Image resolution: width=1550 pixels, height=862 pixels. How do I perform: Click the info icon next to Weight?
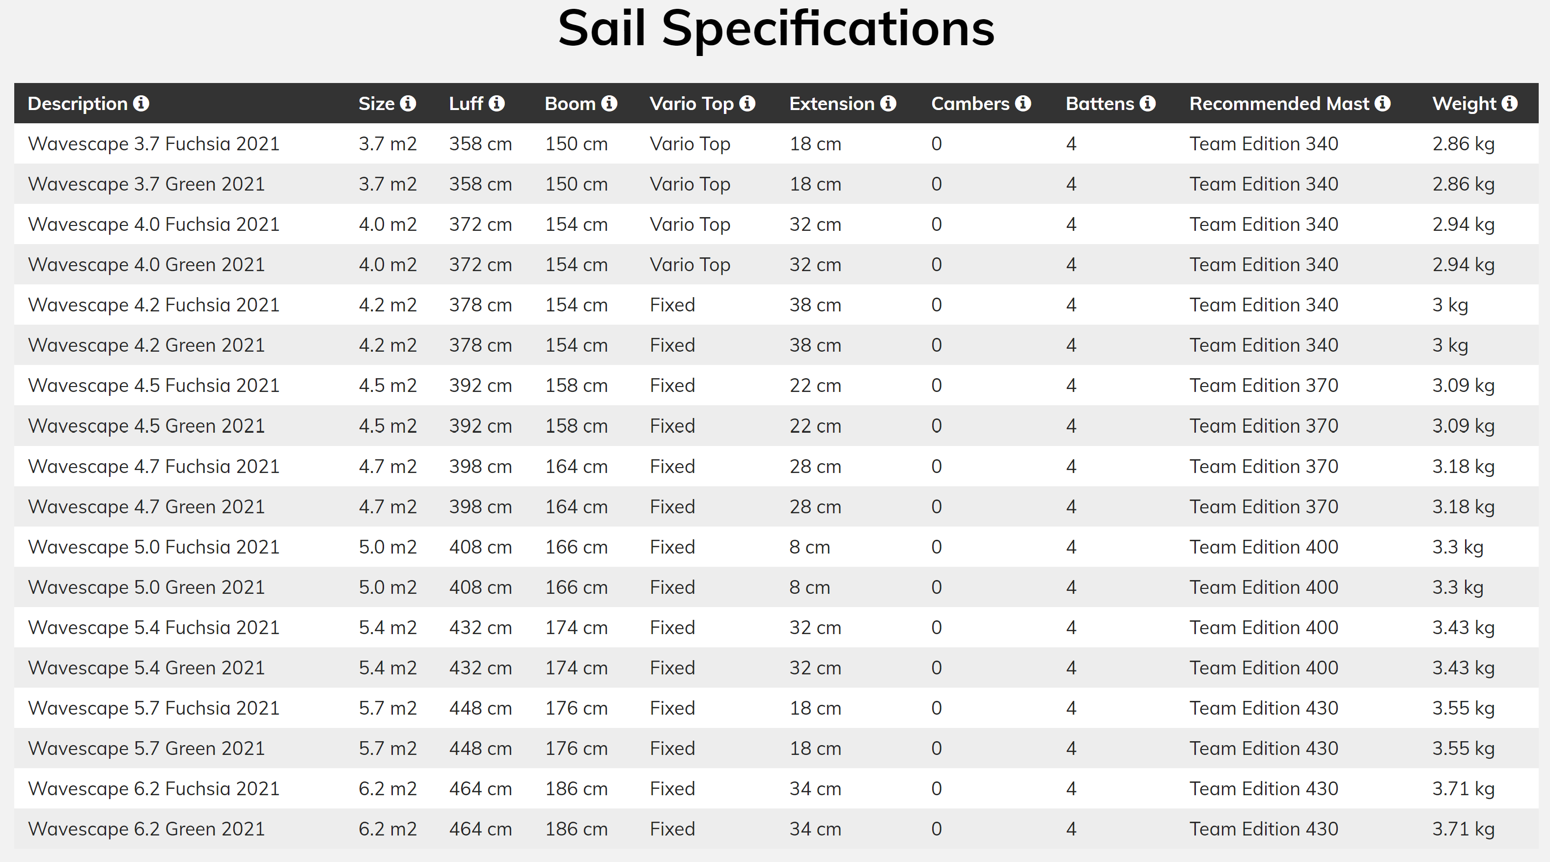[1510, 104]
